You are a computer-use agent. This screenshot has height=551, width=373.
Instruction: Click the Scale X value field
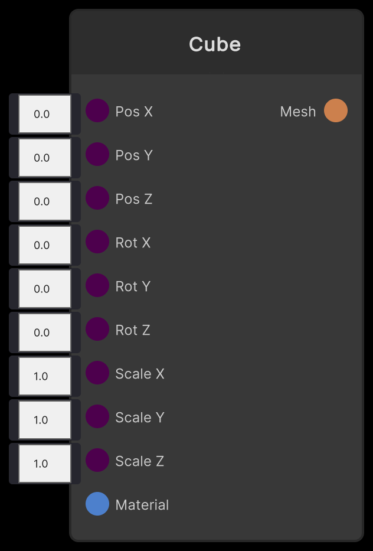pos(44,376)
